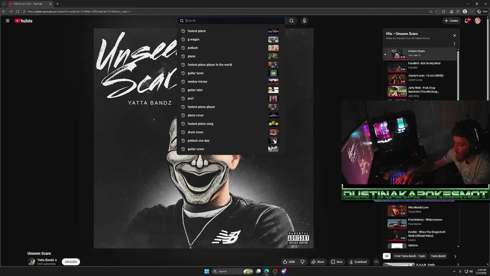Open Yatta Bandz channel avatar
The width and height of the screenshot is (490, 276).
[x=31, y=262]
